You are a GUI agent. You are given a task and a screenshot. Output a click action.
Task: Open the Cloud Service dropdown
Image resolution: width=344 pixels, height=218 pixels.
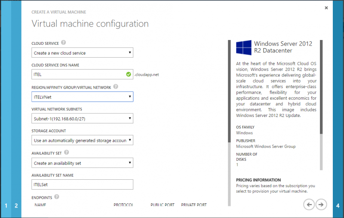(82, 52)
